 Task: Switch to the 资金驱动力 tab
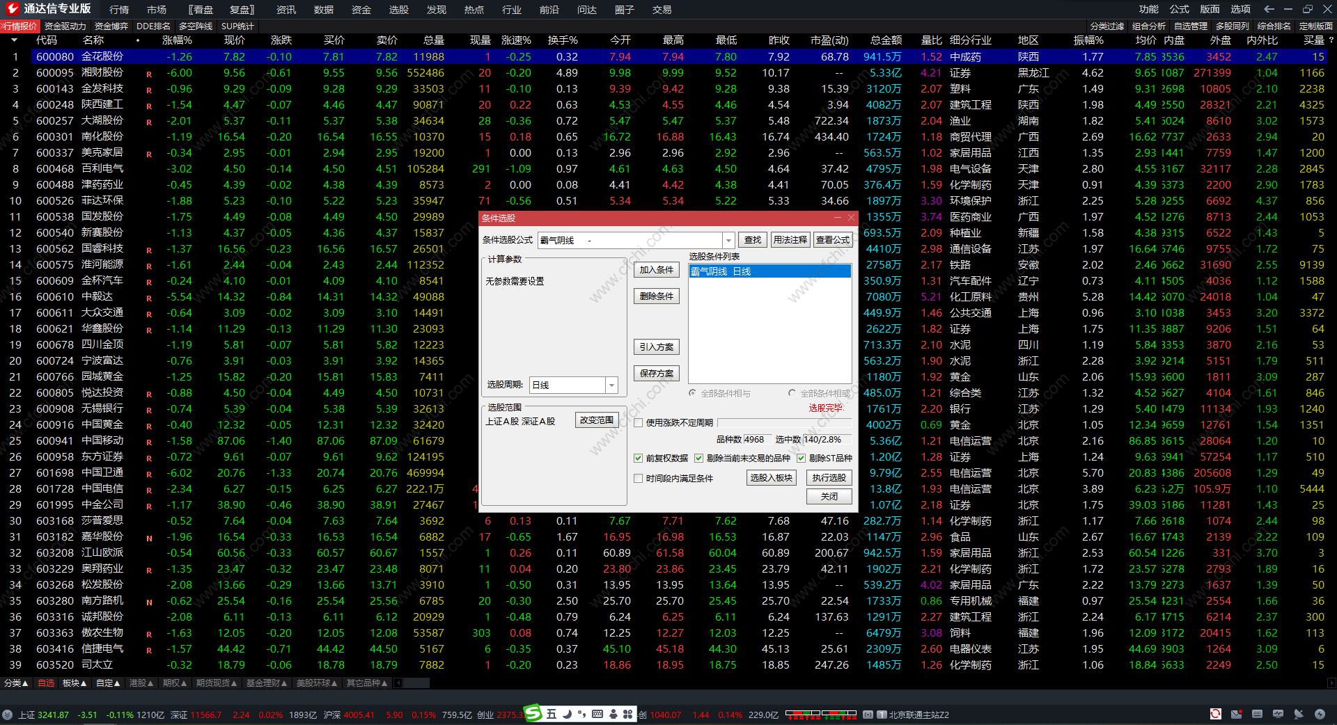click(65, 26)
